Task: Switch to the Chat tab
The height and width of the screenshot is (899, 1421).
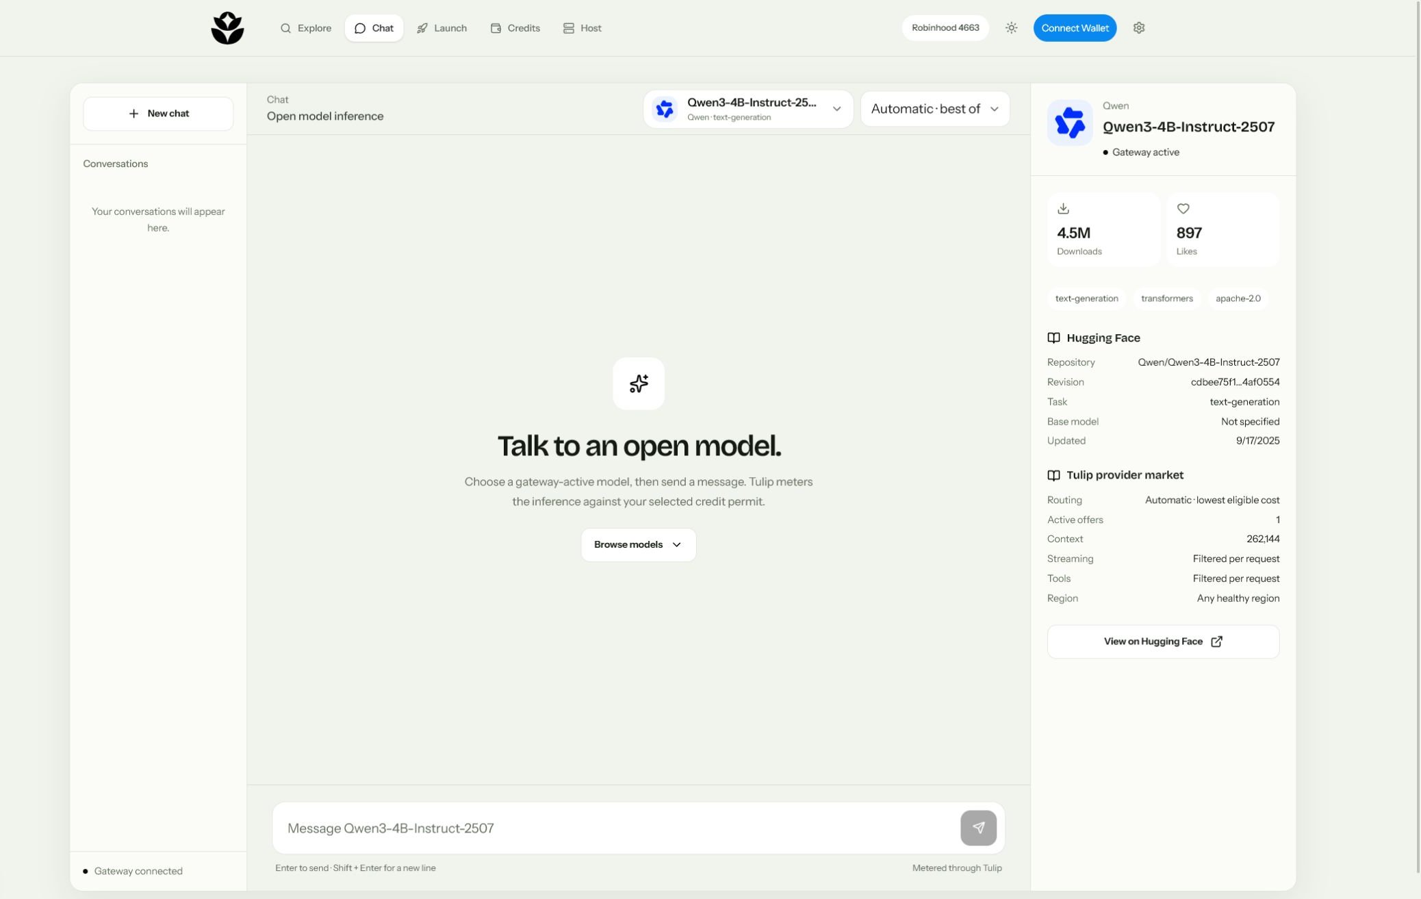Action: click(x=374, y=28)
